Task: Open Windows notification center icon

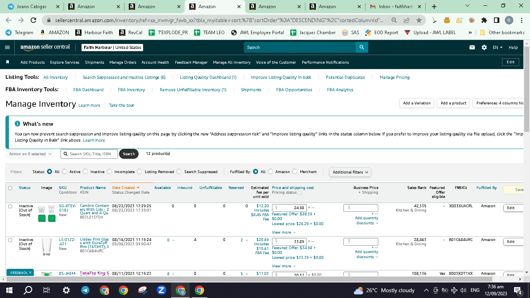Action: tap(518, 290)
